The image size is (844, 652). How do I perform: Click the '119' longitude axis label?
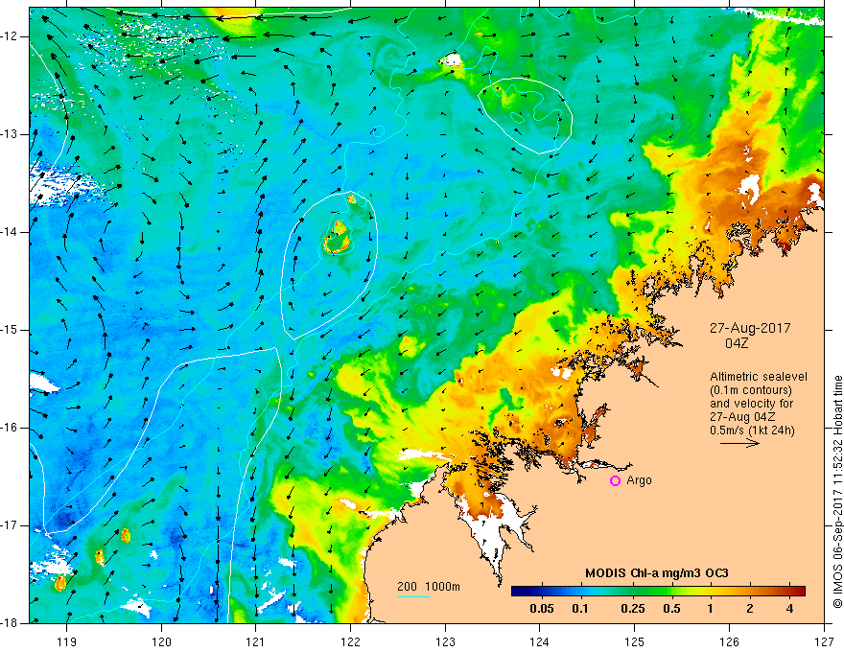point(67,641)
